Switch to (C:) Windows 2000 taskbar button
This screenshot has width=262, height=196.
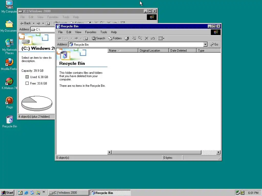69,193
